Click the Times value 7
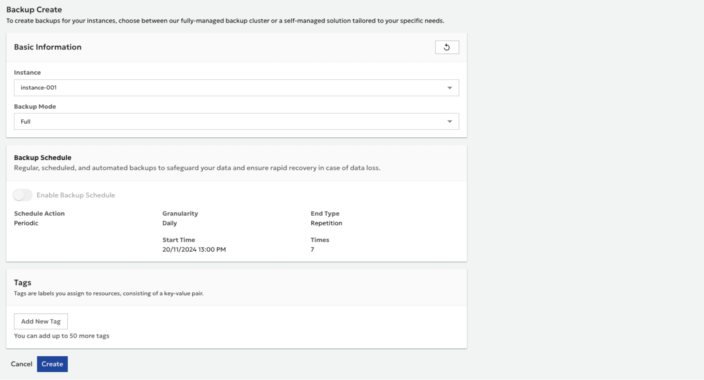Viewport: 704px width, 380px height. tap(312, 249)
